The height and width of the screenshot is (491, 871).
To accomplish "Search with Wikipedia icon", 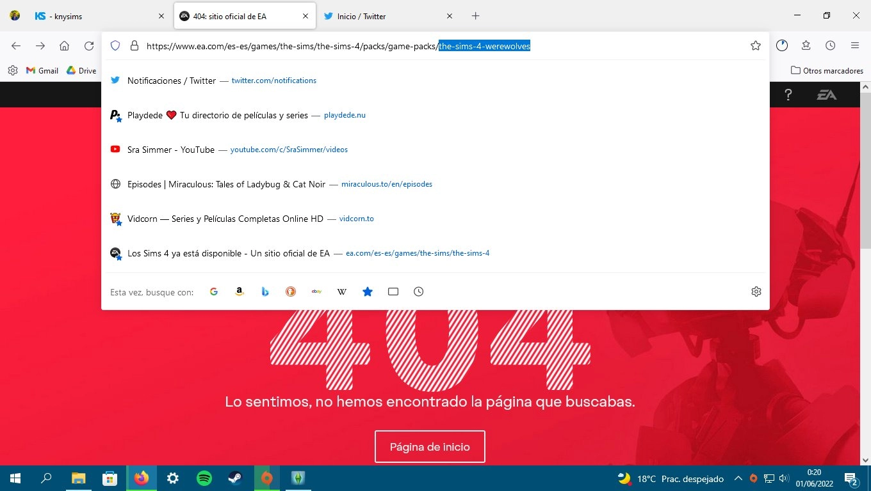I will pyautogui.click(x=342, y=292).
